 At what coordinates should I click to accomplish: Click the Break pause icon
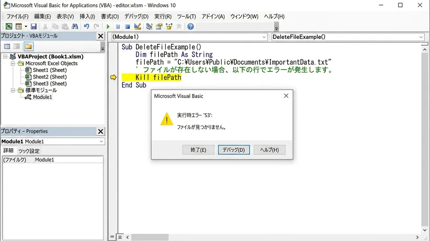point(118,27)
